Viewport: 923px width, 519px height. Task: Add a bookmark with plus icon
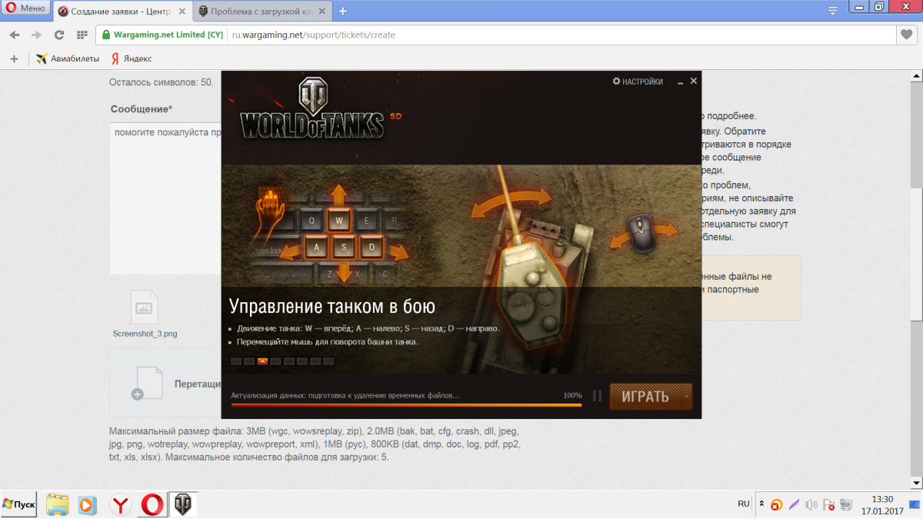(x=14, y=58)
